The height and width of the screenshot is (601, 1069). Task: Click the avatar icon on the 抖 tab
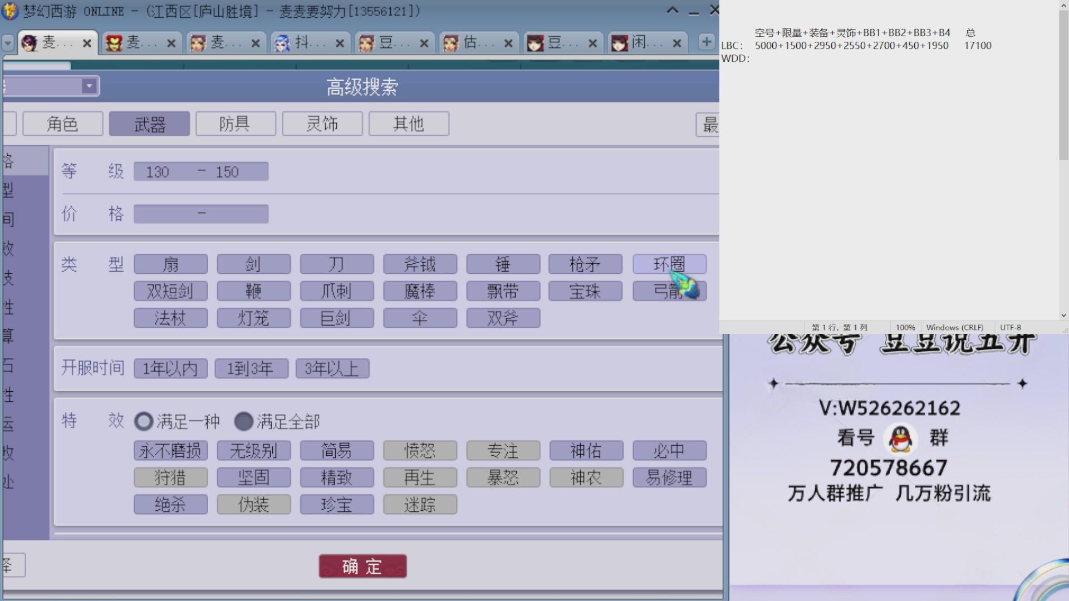[282, 43]
